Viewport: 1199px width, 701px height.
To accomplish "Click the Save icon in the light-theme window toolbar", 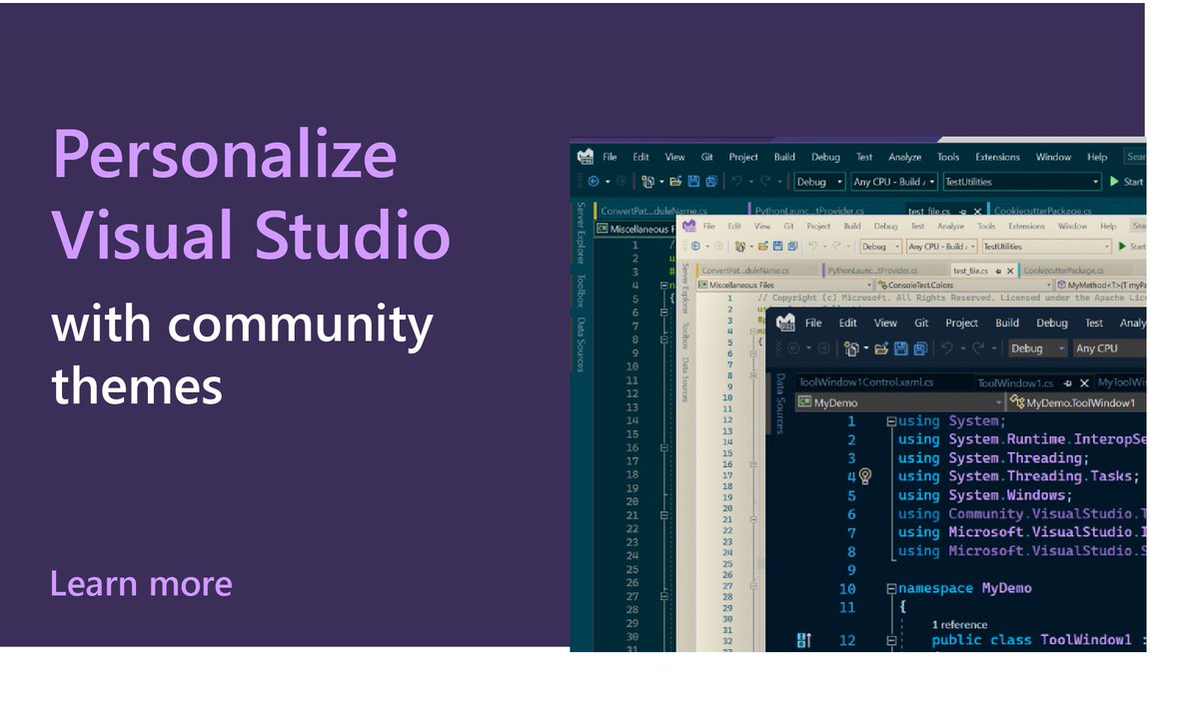I will point(777,247).
